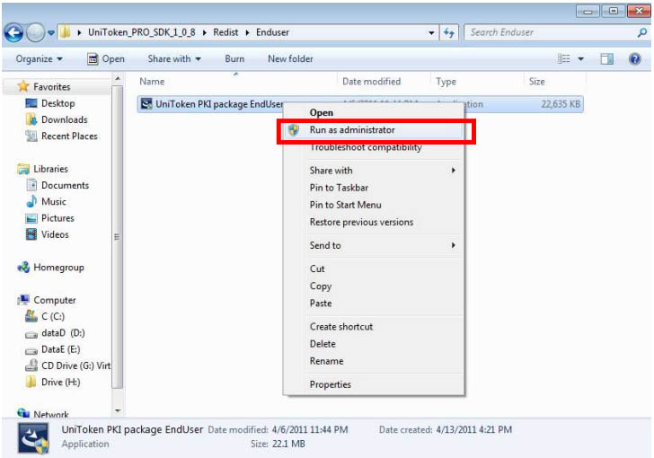This screenshot has height=458, width=654.
Task: Choose Delete from the context menu
Action: [323, 344]
